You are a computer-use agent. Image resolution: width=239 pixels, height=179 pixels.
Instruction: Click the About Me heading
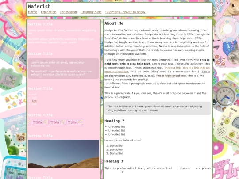(114, 23)
